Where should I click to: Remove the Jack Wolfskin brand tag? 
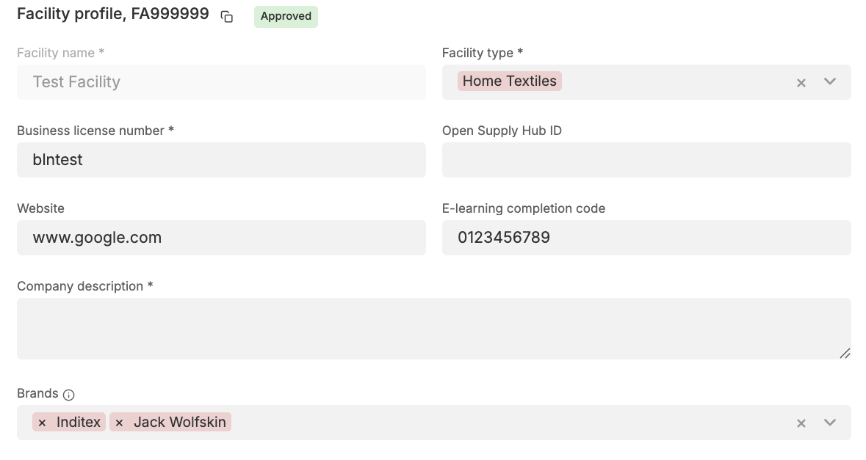click(120, 423)
